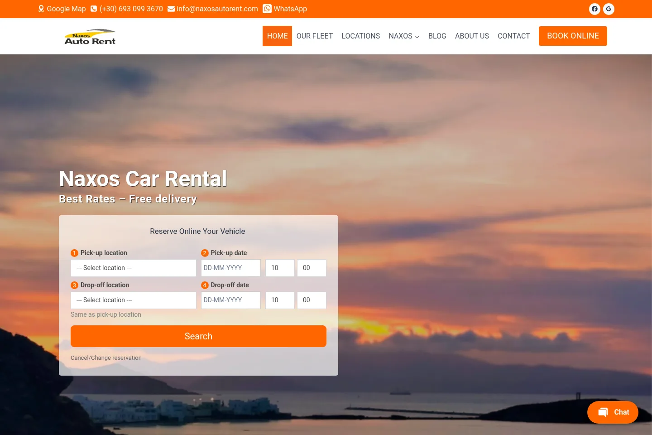Screen dimensions: 652x435
Task: Click the Reserve Online Your Vehicle text
Action: pos(197,231)
